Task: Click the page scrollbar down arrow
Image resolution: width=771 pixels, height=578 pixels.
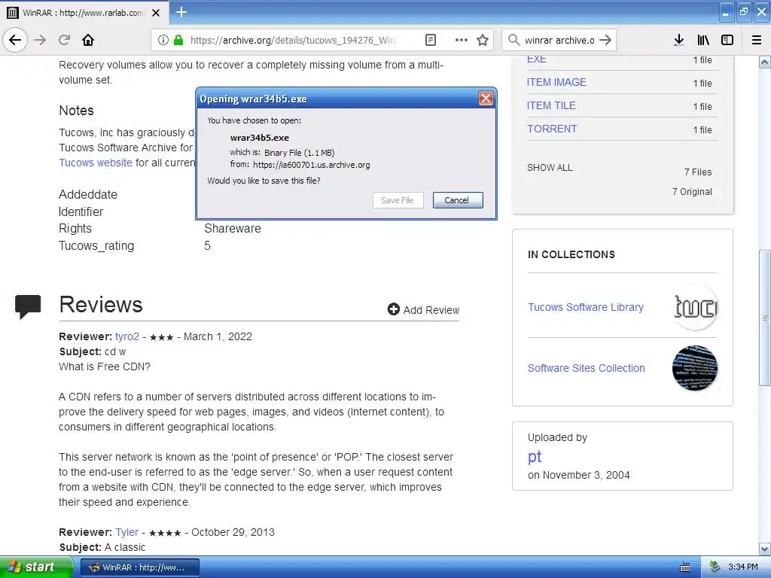Action: coord(765,549)
